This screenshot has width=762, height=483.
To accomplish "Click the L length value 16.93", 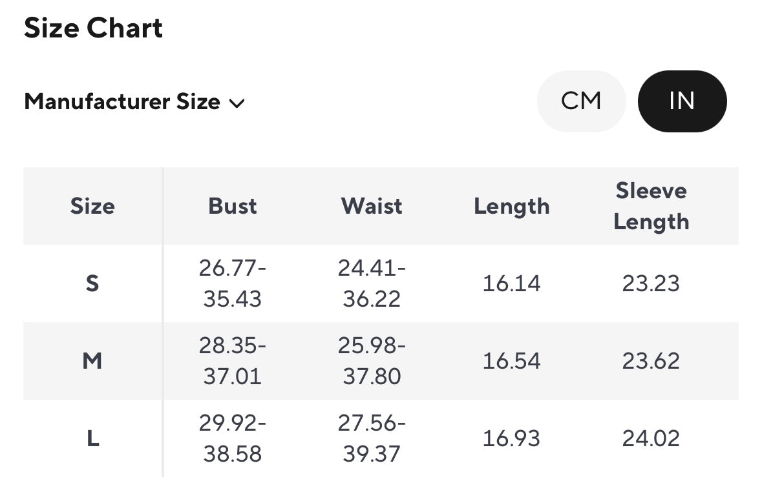I will 511,438.
